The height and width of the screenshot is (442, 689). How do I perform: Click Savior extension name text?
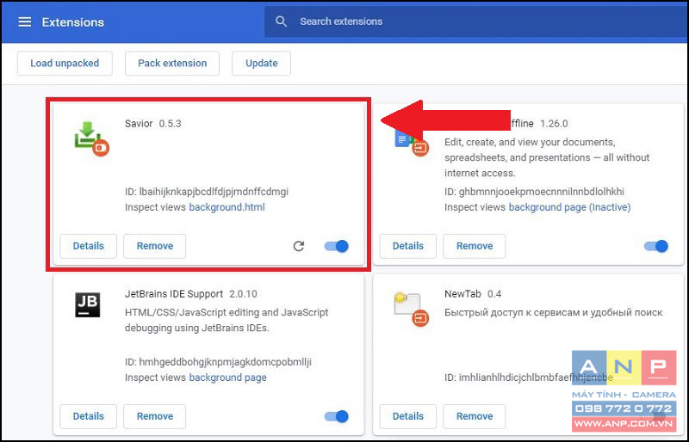coord(139,124)
